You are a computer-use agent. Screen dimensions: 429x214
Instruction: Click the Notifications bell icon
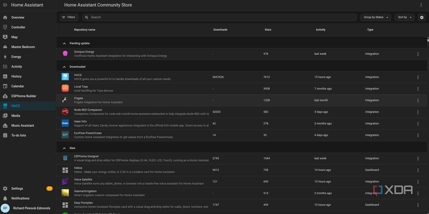click(x=5, y=198)
